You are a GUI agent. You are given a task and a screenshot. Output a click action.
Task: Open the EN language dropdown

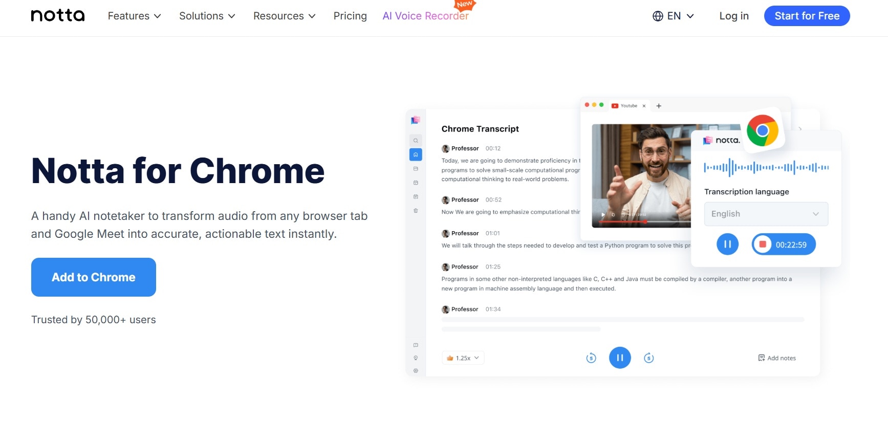pyautogui.click(x=674, y=16)
